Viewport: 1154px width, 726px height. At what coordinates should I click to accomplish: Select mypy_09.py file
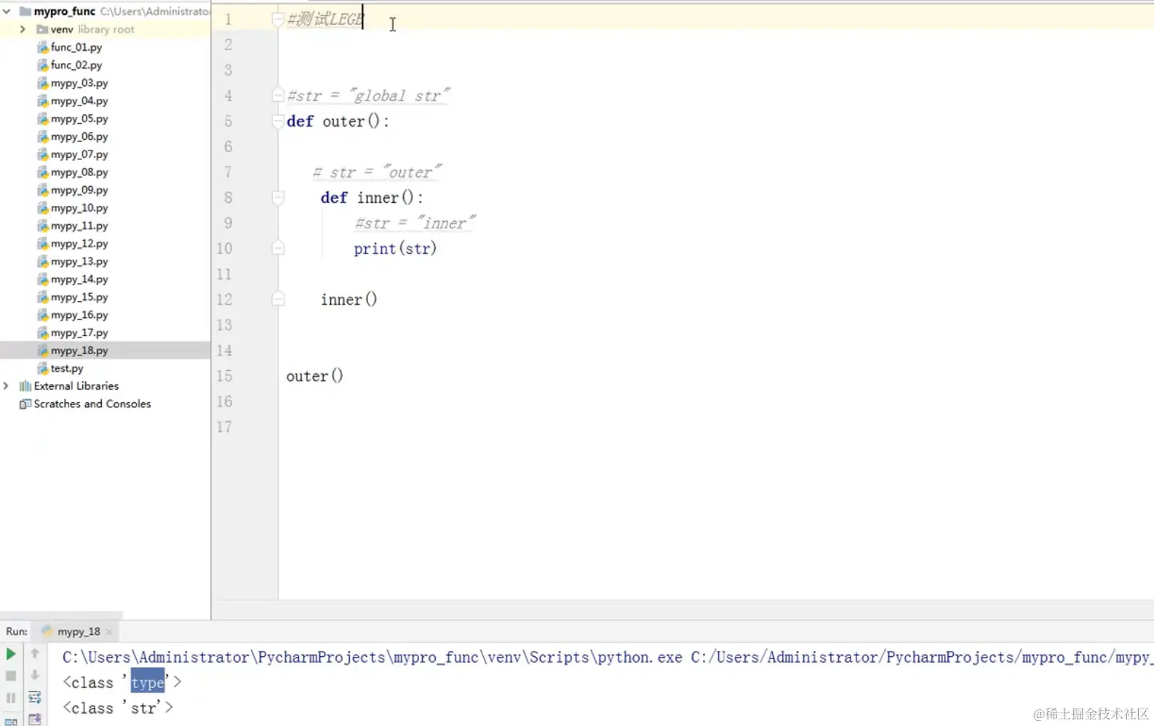click(x=79, y=190)
